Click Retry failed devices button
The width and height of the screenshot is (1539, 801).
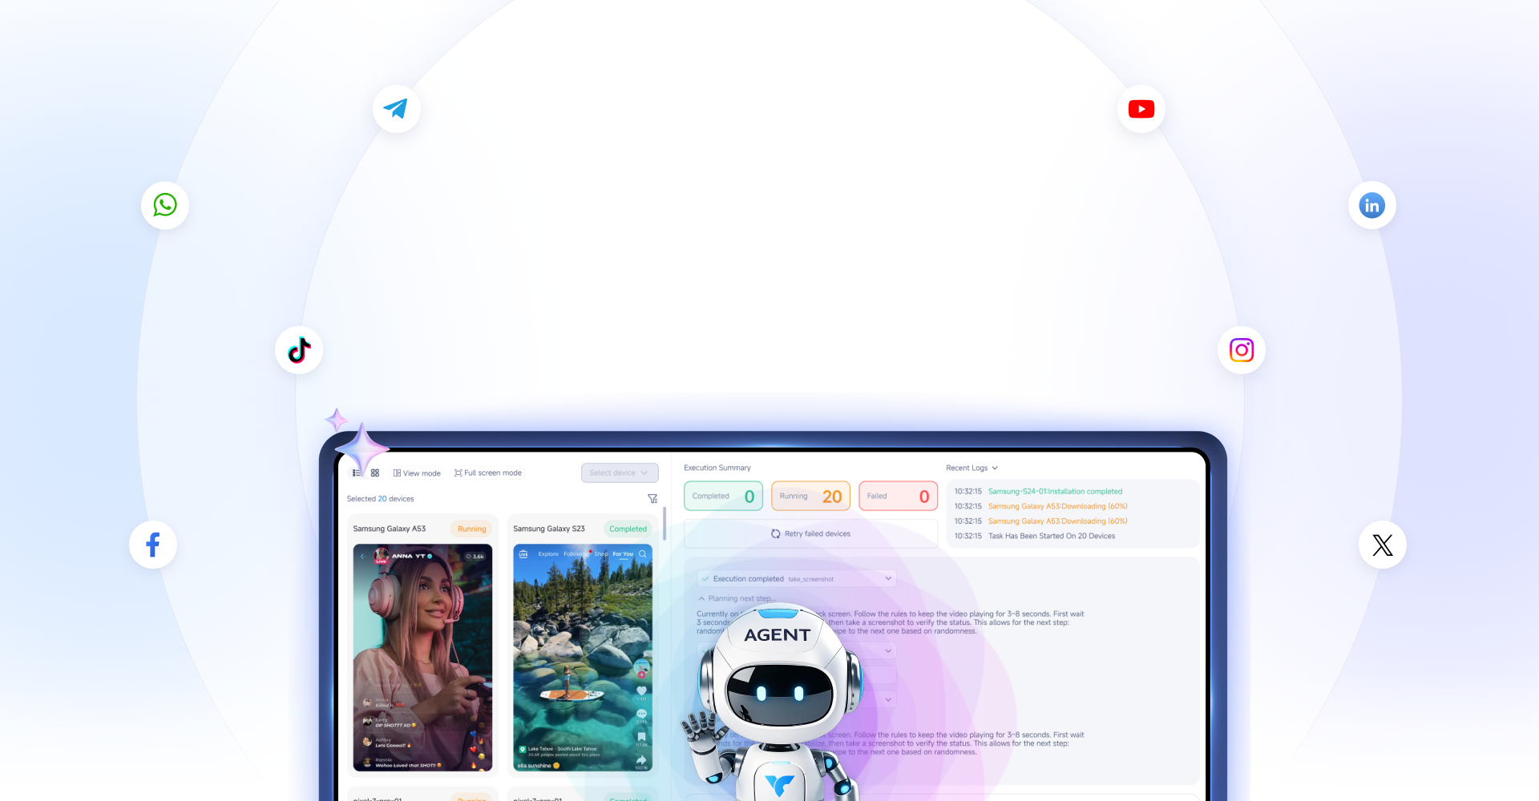pyautogui.click(x=810, y=533)
